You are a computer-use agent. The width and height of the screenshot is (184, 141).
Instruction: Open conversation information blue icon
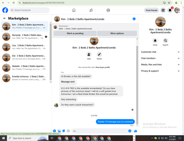pos(134,19)
